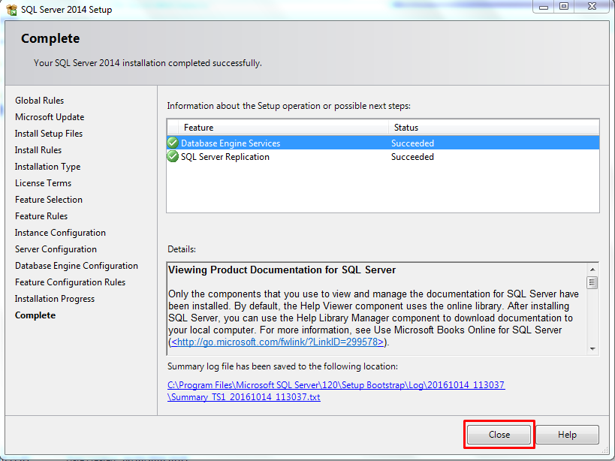Close the setup window via title bar X
Viewport: 615px width, 461px height.
click(592, 7)
